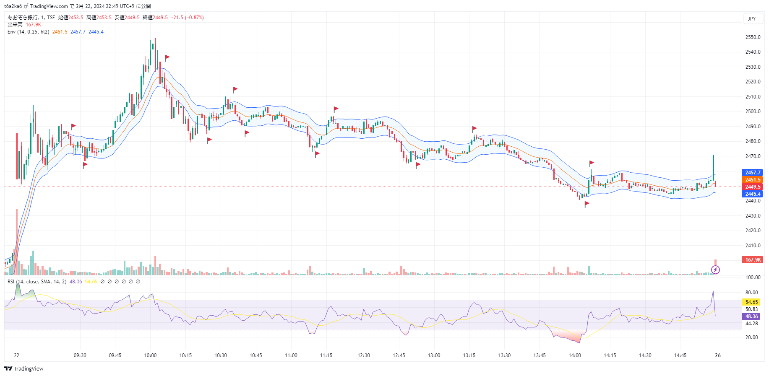This screenshot has height=376, width=769.
Task: Click the purple 48.36 RSI axis label
Action: (x=751, y=316)
